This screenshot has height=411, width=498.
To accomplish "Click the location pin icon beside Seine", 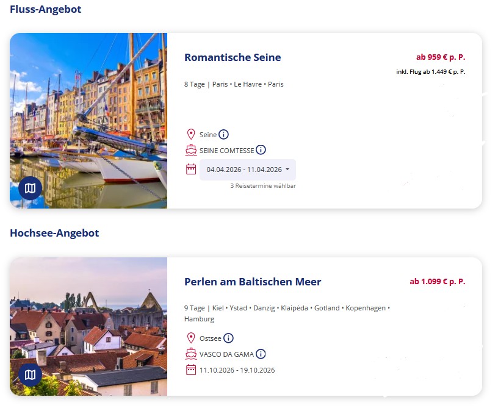I will [x=191, y=135].
